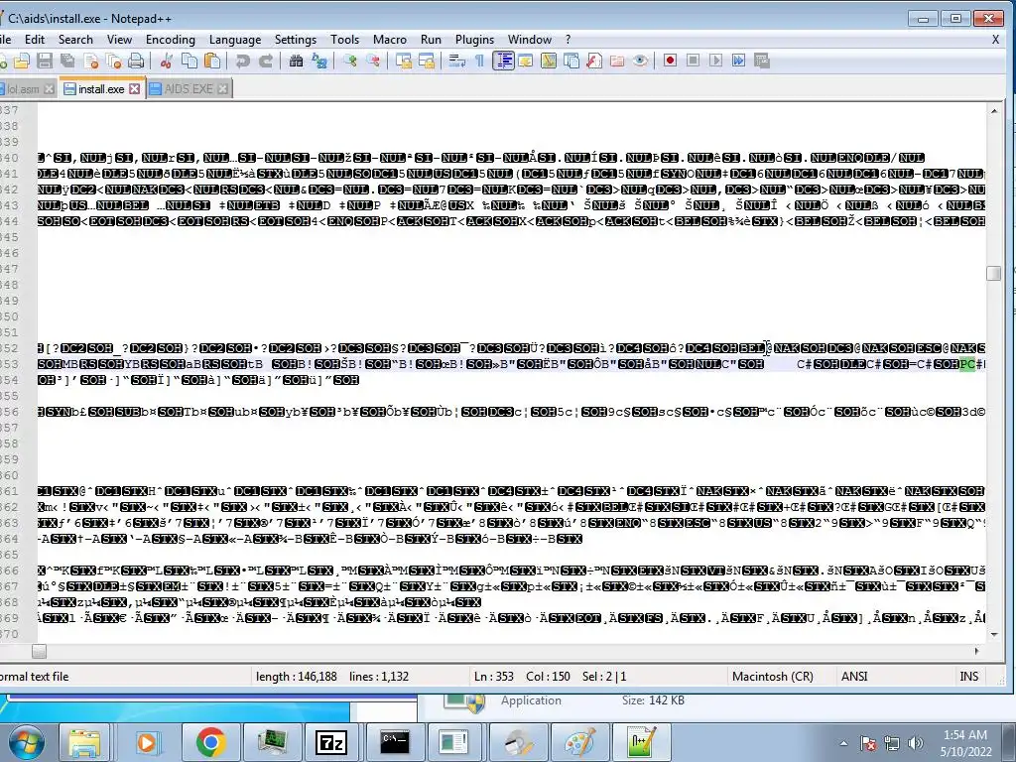Click the Close All toolbar icon

tap(114, 61)
